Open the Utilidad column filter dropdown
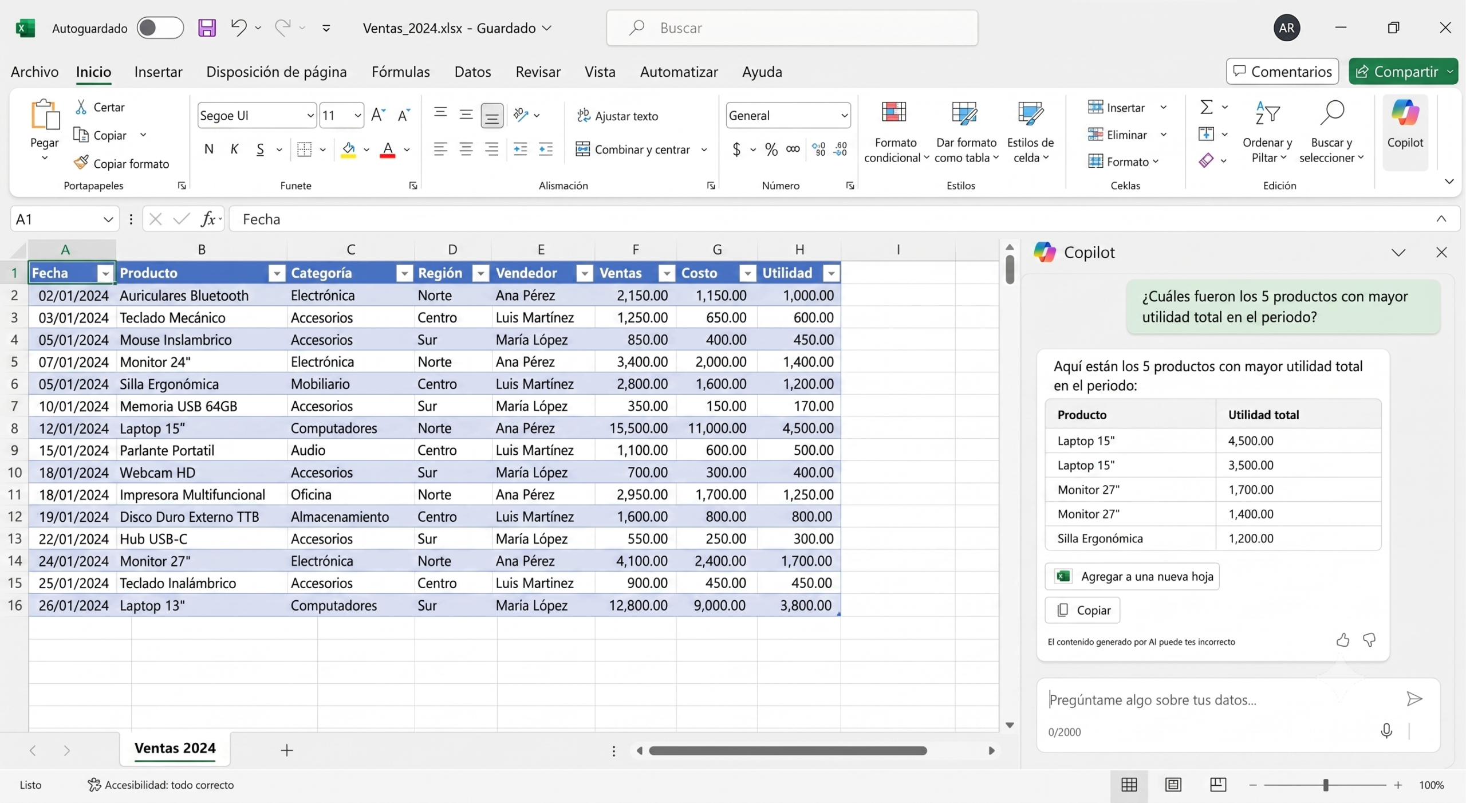The width and height of the screenshot is (1466, 803). coord(831,274)
